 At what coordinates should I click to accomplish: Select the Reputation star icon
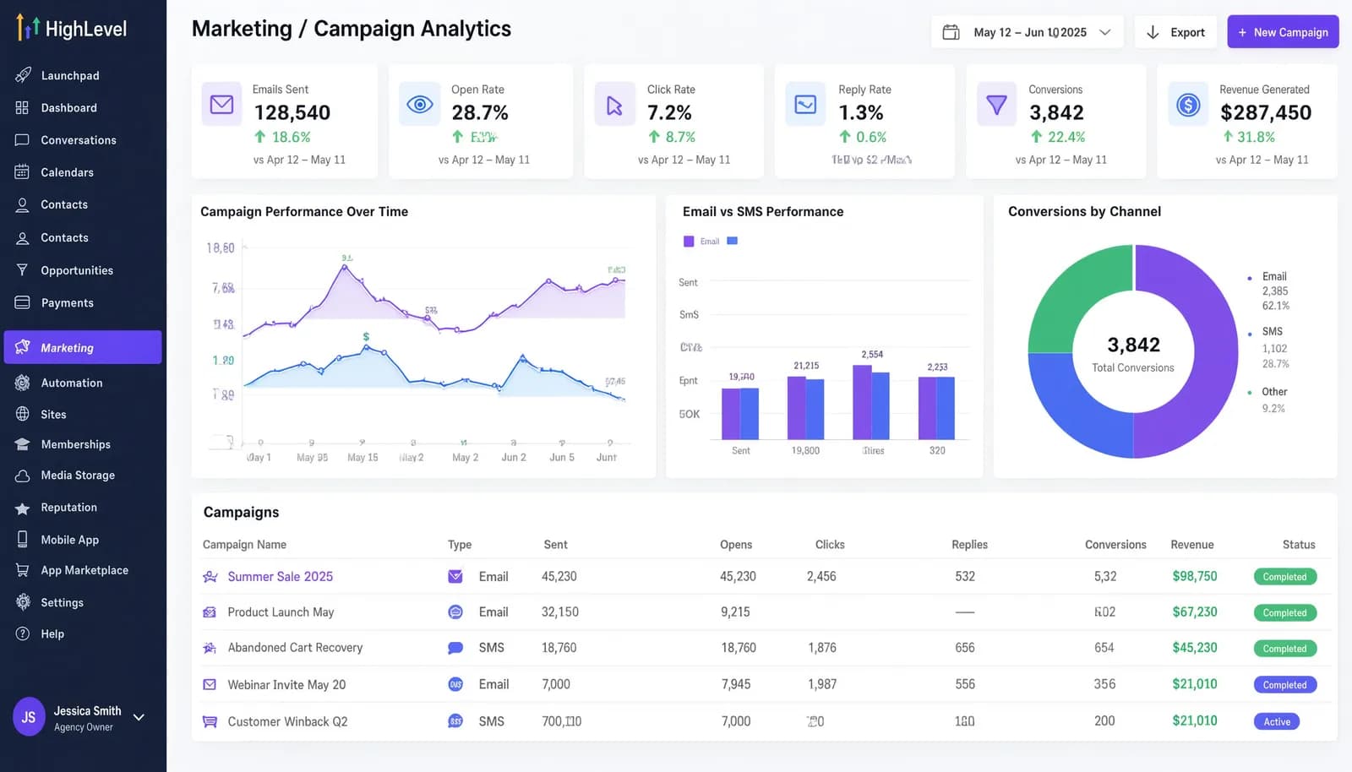click(x=23, y=508)
